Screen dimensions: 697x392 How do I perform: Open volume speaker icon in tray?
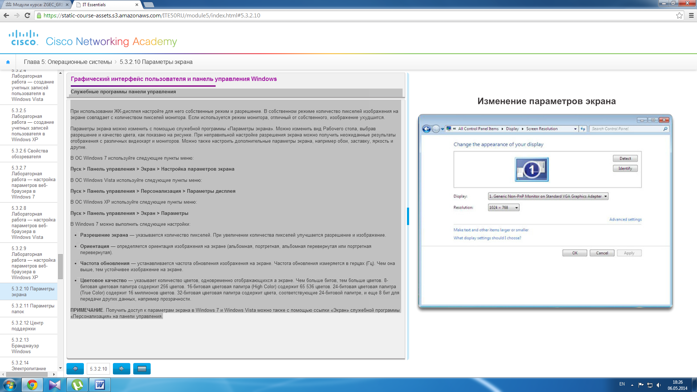[x=659, y=385]
